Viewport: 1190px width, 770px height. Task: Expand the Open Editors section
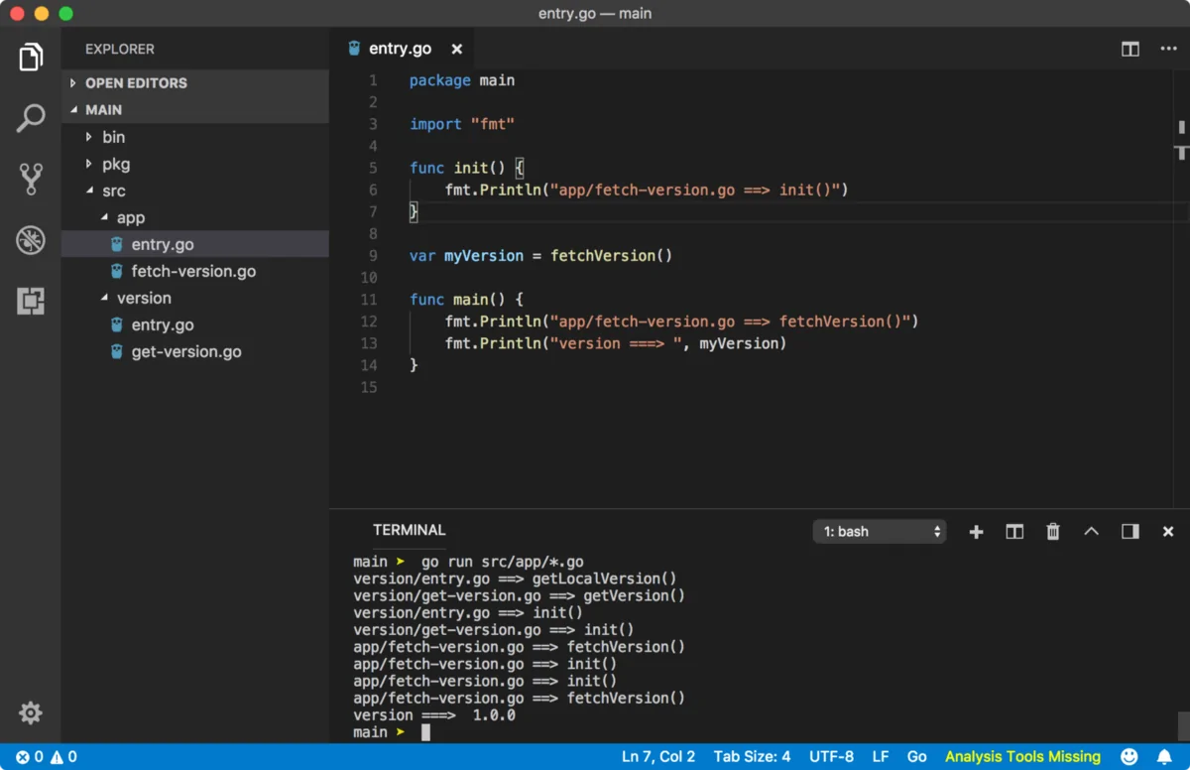tap(136, 83)
